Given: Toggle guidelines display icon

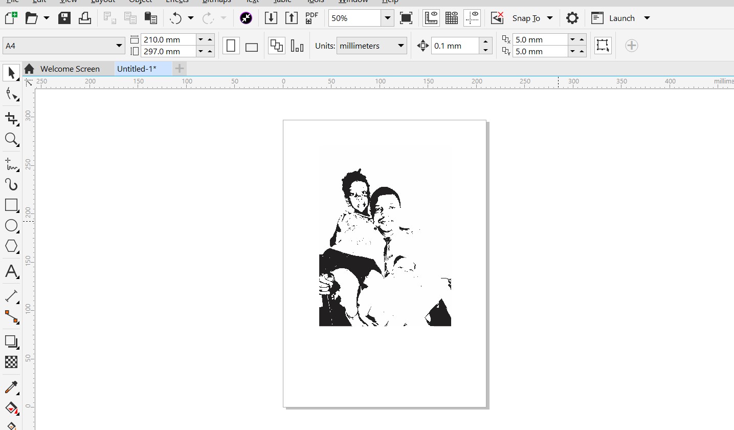Looking at the screenshot, I should click(472, 18).
